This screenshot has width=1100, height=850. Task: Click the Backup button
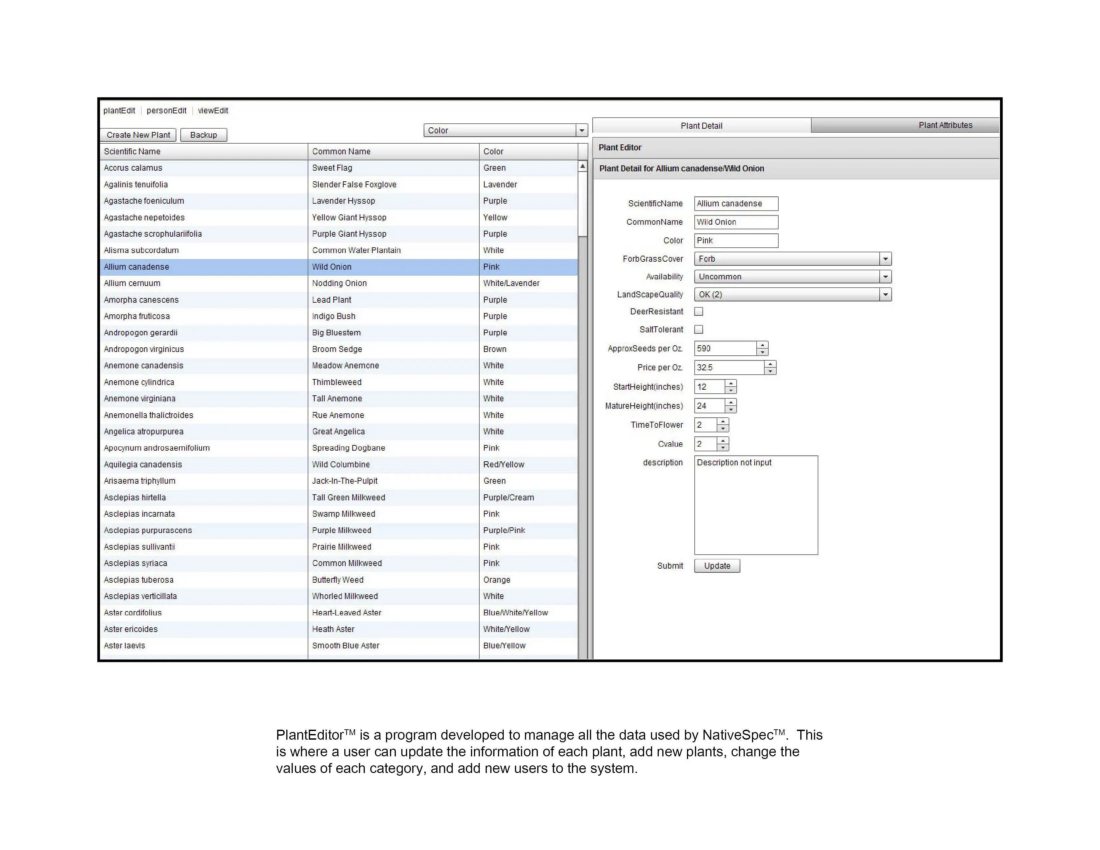[203, 135]
